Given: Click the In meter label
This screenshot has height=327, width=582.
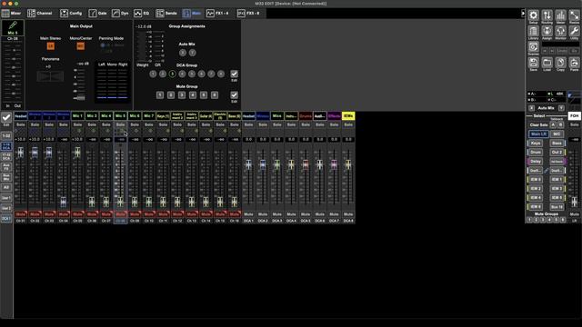Looking at the screenshot, I should pyautogui.click(x=8, y=106).
